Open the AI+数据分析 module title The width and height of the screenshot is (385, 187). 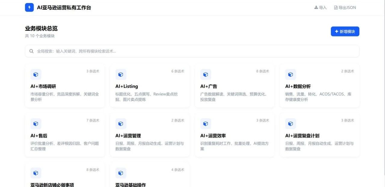298,86
